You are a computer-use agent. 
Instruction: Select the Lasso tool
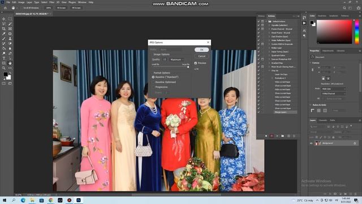[x=4, y=24]
